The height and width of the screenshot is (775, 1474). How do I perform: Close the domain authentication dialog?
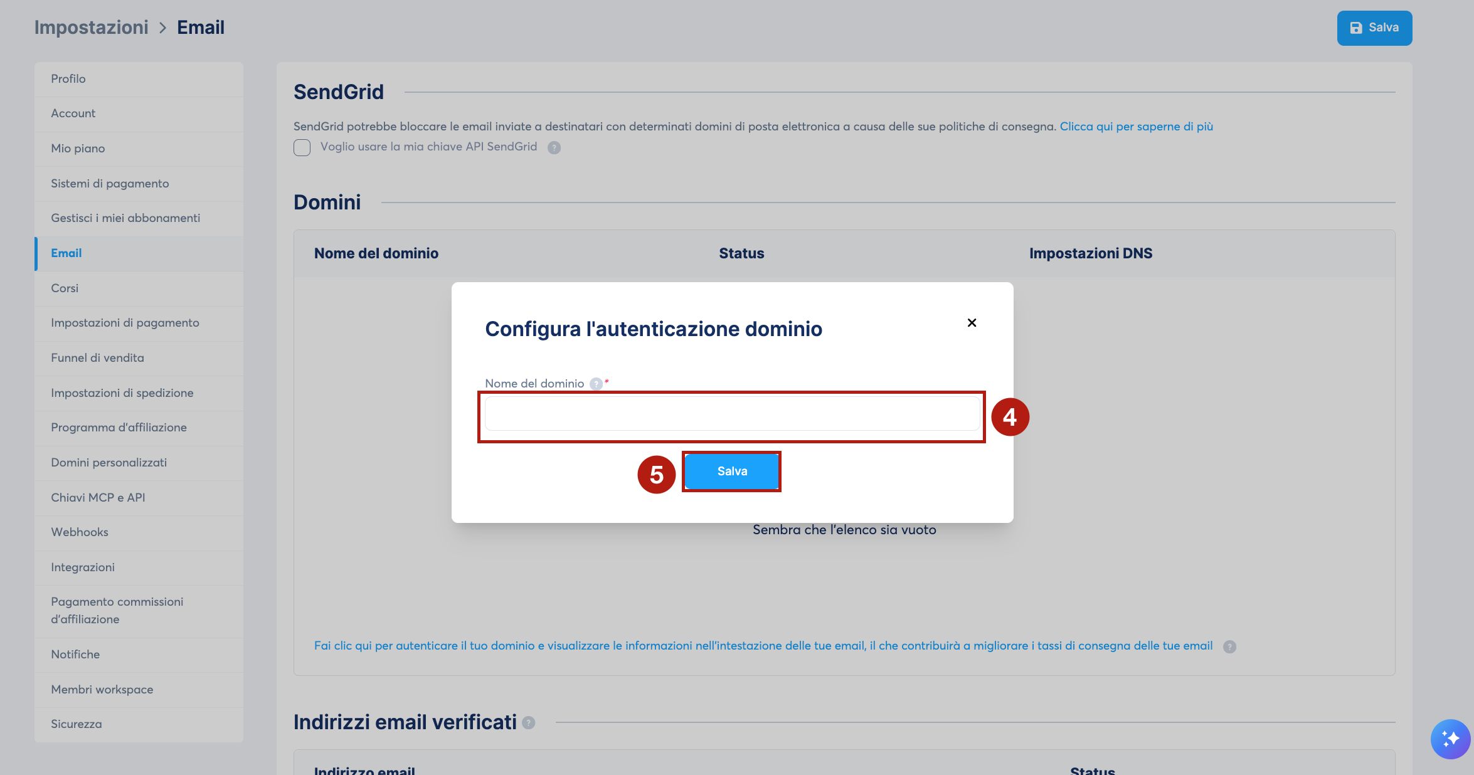coord(972,323)
